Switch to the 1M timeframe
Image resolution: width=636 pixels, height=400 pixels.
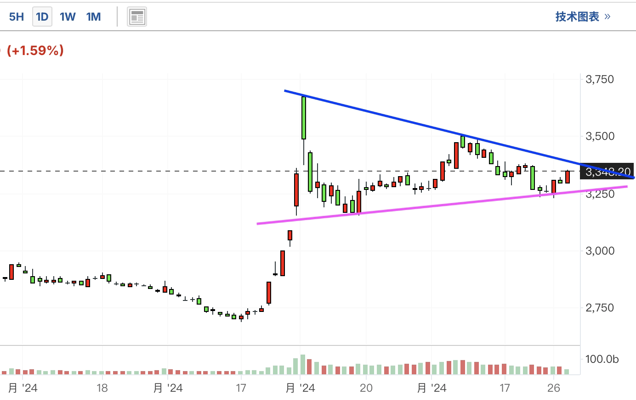(93, 17)
